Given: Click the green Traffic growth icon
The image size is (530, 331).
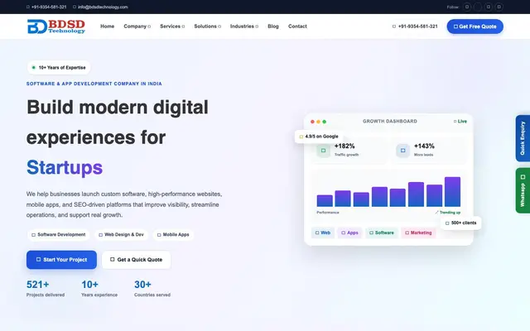Looking at the screenshot, I should 323,151.
